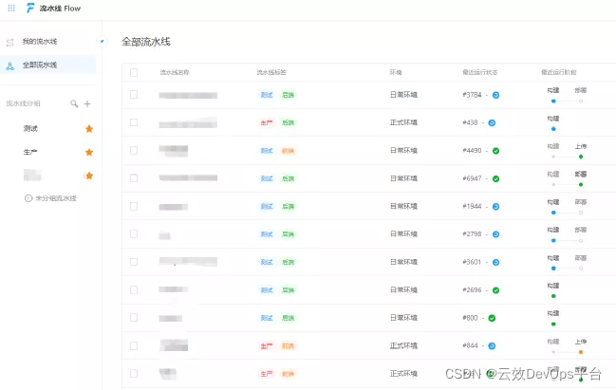
Task: Check the box for the row with run #800
Action: (x=134, y=317)
